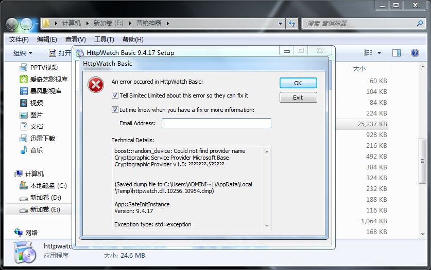The width and height of the screenshot is (431, 270).
Task: Select 本地磁盘 (C:) drive
Action: tap(48, 186)
